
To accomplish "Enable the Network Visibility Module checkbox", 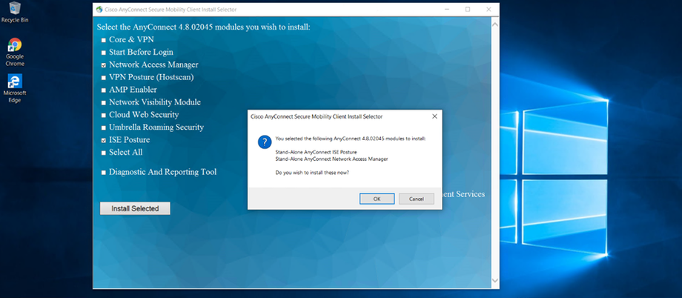I will (104, 103).
